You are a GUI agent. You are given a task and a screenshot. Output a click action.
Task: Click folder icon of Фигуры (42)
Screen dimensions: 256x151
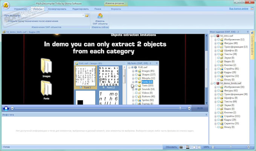(x=222, y=91)
